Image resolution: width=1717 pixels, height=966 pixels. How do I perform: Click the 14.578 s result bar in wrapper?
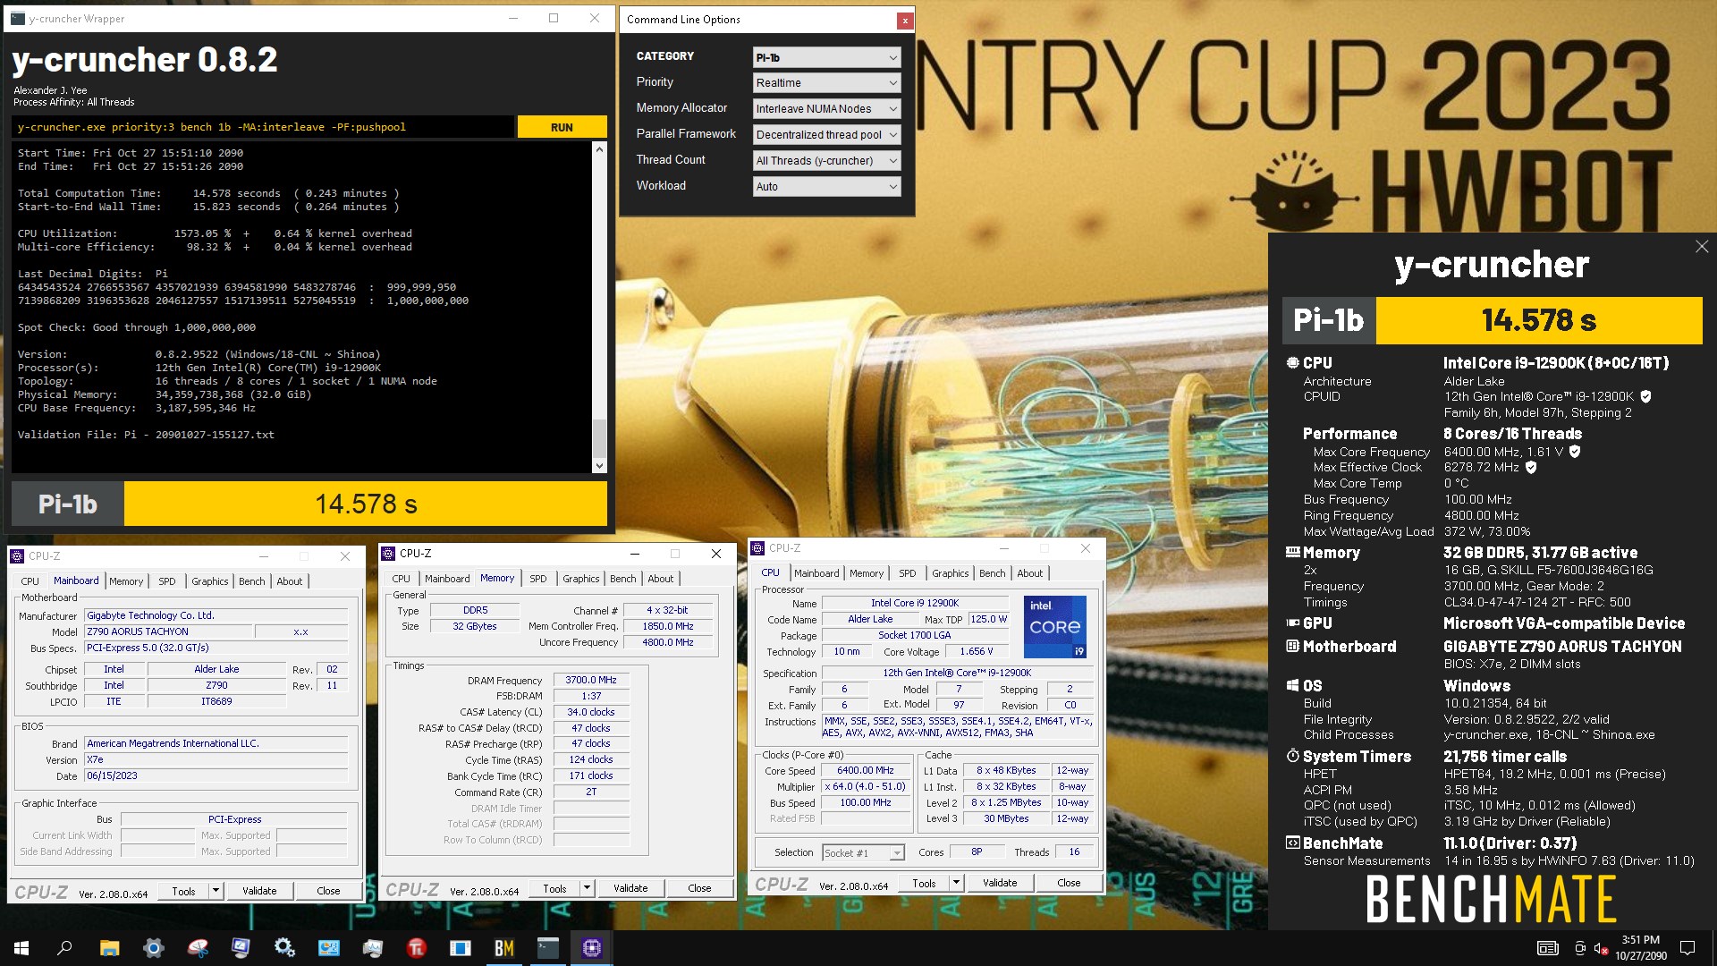coord(366,504)
